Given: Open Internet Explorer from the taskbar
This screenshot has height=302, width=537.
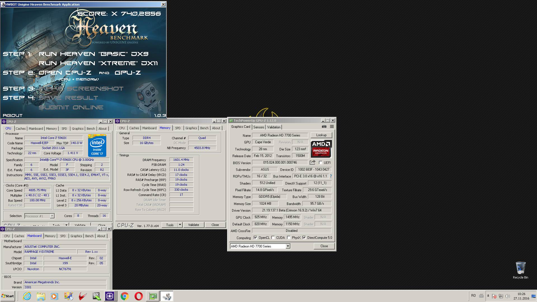Looking at the screenshot, I should coord(27,296).
